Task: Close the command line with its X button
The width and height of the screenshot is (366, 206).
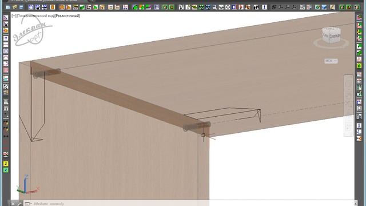Action: pyautogui.click(x=13, y=204)
